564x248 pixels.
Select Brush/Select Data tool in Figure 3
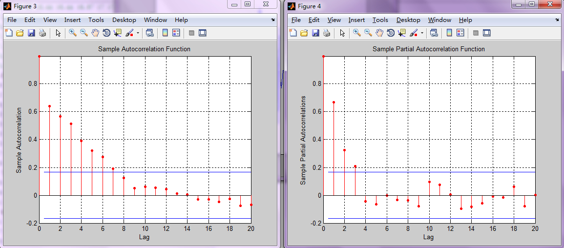click(129, 33)
